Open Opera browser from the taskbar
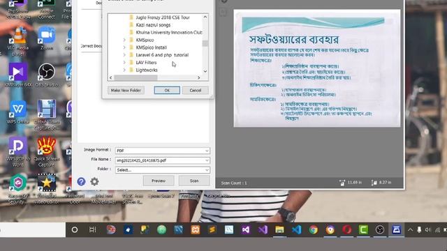The width and height of the screenshot is (447, 251). (x=347, y=229)
